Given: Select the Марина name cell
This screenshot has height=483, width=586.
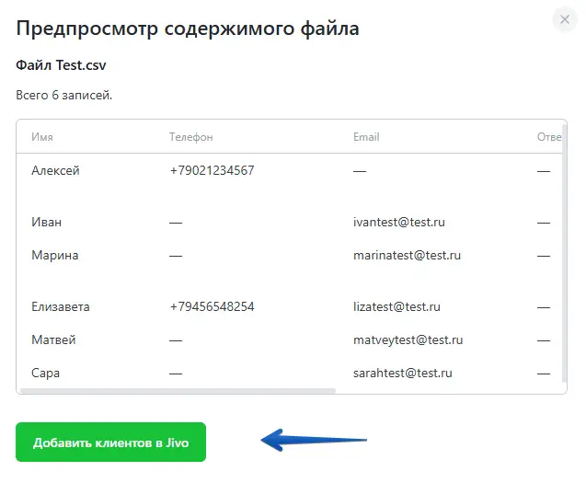Looking at the screenshot, I should coord(55,255).
